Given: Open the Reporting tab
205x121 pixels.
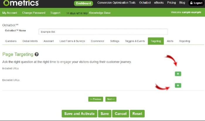Looking at the screenshot, I should pyautogui.click(x=184, y=41).
